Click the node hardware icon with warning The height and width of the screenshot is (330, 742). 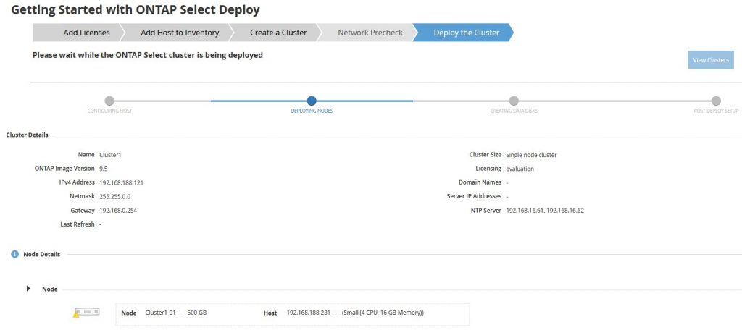click(x=86, y=313)
